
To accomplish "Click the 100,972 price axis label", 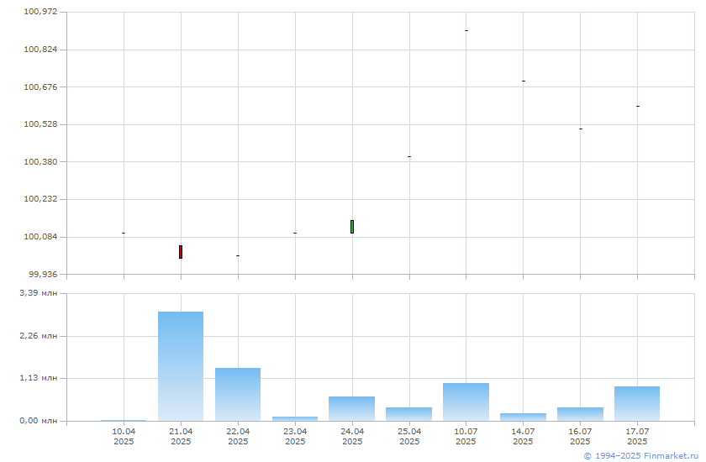I will point(40,12).
